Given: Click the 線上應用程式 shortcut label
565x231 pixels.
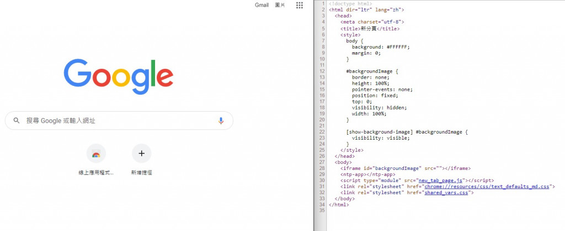Looking at the screenshot, I should (x=96, y=173).
